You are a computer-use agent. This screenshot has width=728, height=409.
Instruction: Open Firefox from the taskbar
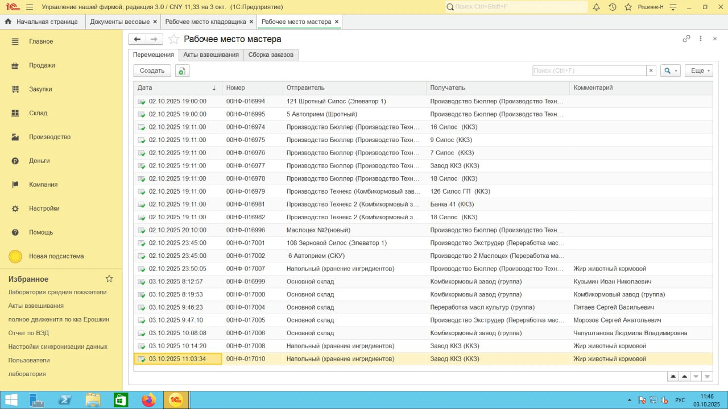click(149, 400)
